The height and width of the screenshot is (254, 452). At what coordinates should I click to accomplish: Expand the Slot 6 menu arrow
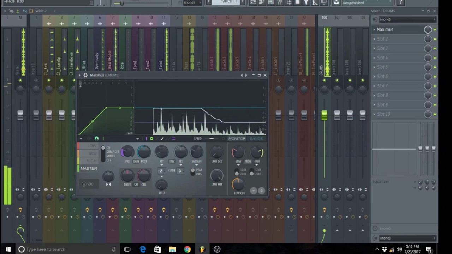[374, 77]
